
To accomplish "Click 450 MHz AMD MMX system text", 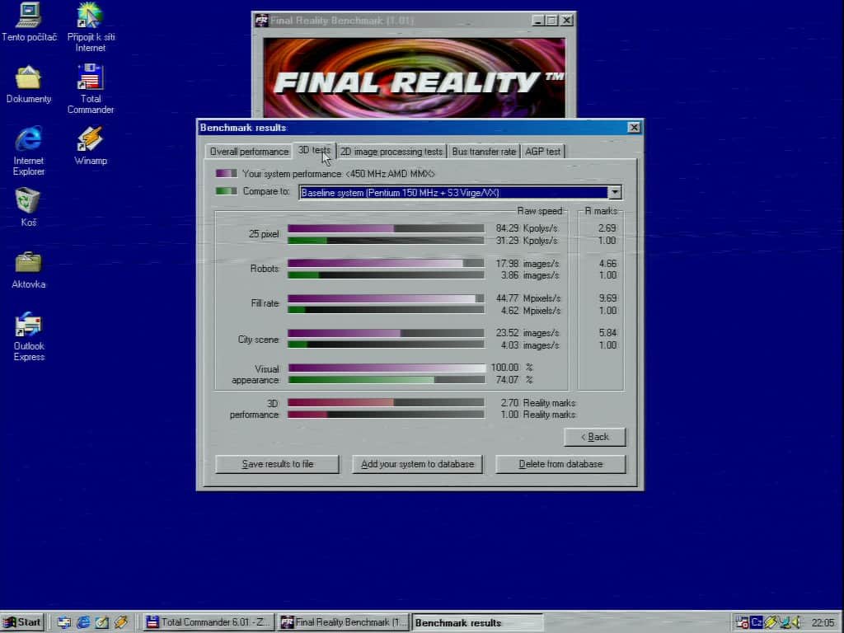I will 390,174.
